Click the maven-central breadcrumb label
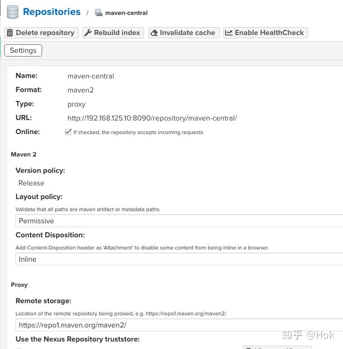Viewport: 343px width, 349px height. pos(126,13)
